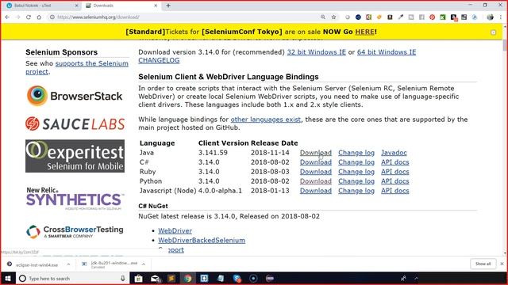The width and height of the screenshot is (508, 285).
Task: Click the BrowserStack sponsor logo
Action: (75, 96)
